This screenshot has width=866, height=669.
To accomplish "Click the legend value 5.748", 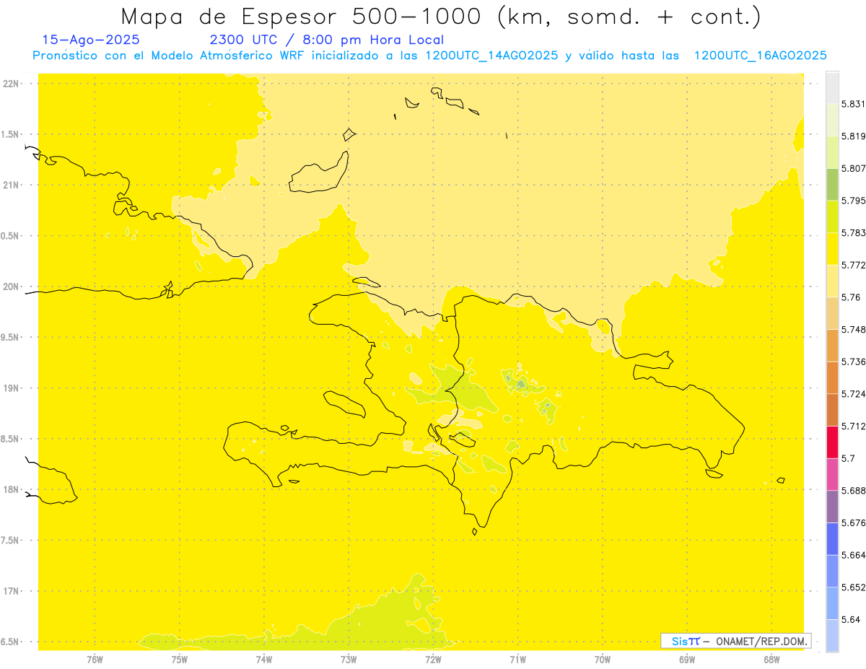I will click(853, 329).
